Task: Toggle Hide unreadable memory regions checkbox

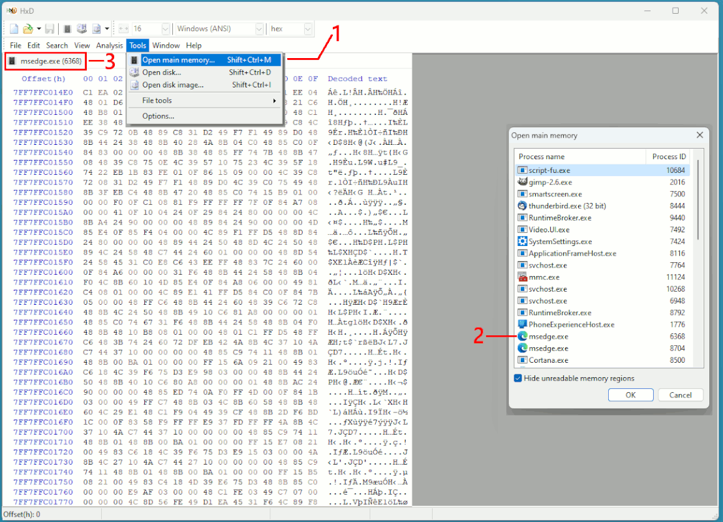Action: coord(518,378)
